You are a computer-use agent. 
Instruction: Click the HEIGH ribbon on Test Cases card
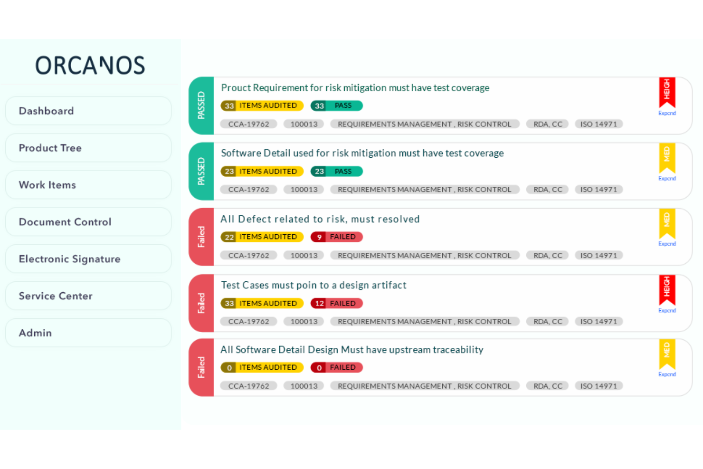click(x=667, y=289)
